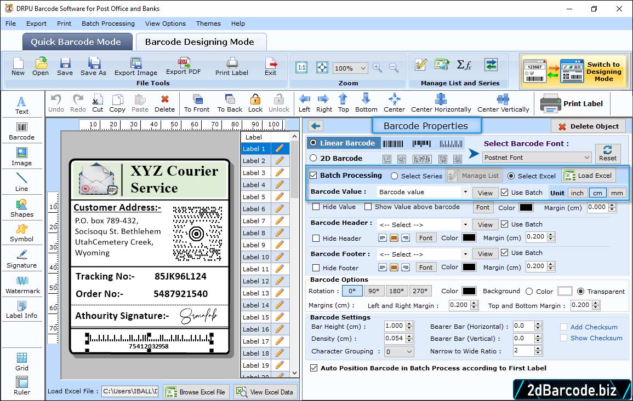Image resolution: width=633 pixels, height=401 pixels.
Task: Open Label Info
Action: tap(22, 310)
